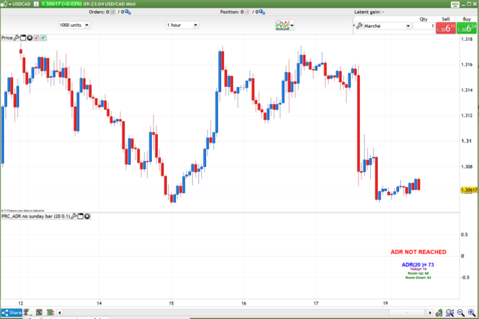The height and width of the screenshot is (319, 479).
Task: Click the Room Down value text
Action: click(x=418, y=278)
